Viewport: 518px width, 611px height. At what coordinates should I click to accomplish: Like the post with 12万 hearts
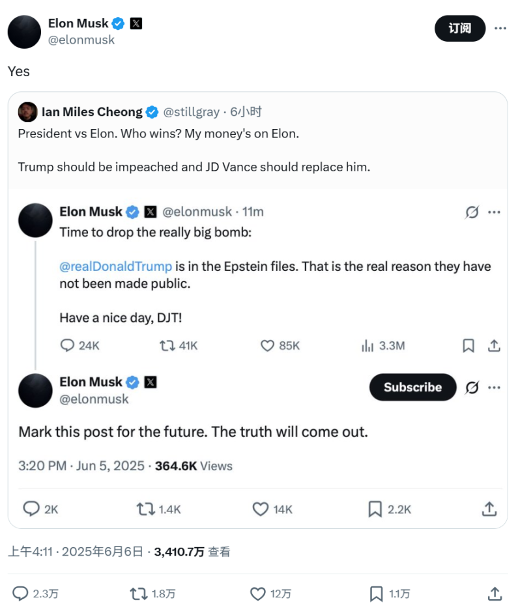pyautogui.click(x=258, y=593)
